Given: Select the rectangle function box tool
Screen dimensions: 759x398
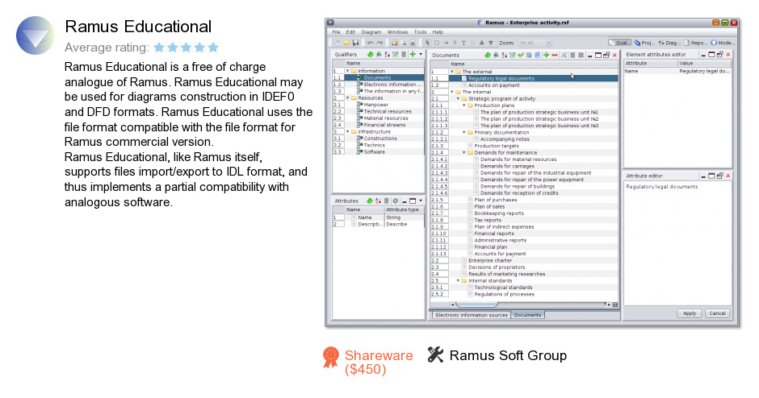Looking at the screenshot, I should click(437, 43).
